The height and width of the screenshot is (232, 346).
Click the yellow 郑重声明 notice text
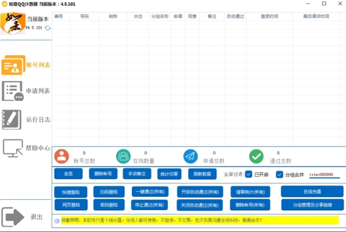click(x=200, y=220)
